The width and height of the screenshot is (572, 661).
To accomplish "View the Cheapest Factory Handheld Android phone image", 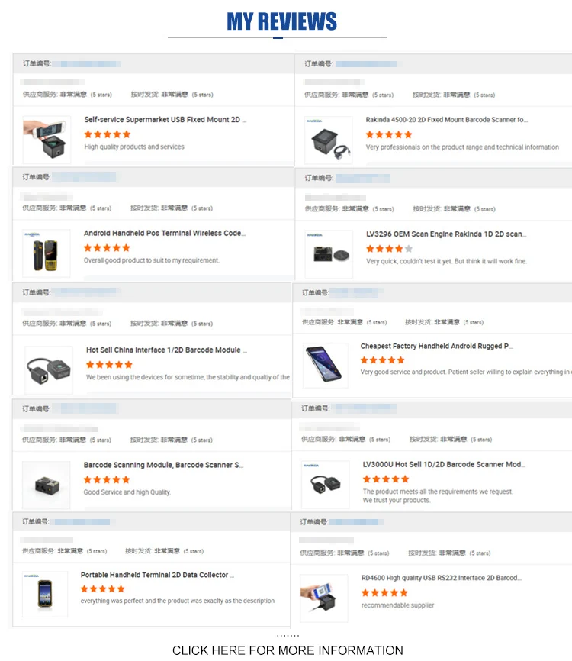I will [x=326, y=366].
